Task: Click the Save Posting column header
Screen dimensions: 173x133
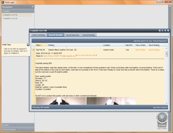Action: [156, 45]
